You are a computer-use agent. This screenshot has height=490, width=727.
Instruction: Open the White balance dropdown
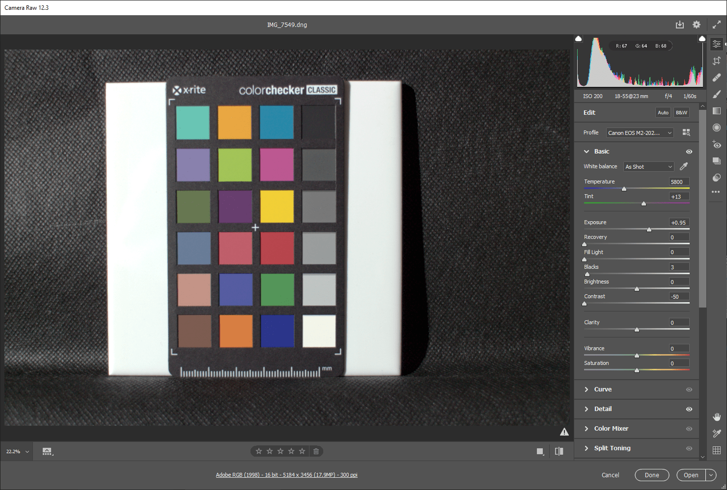point(648,166)
